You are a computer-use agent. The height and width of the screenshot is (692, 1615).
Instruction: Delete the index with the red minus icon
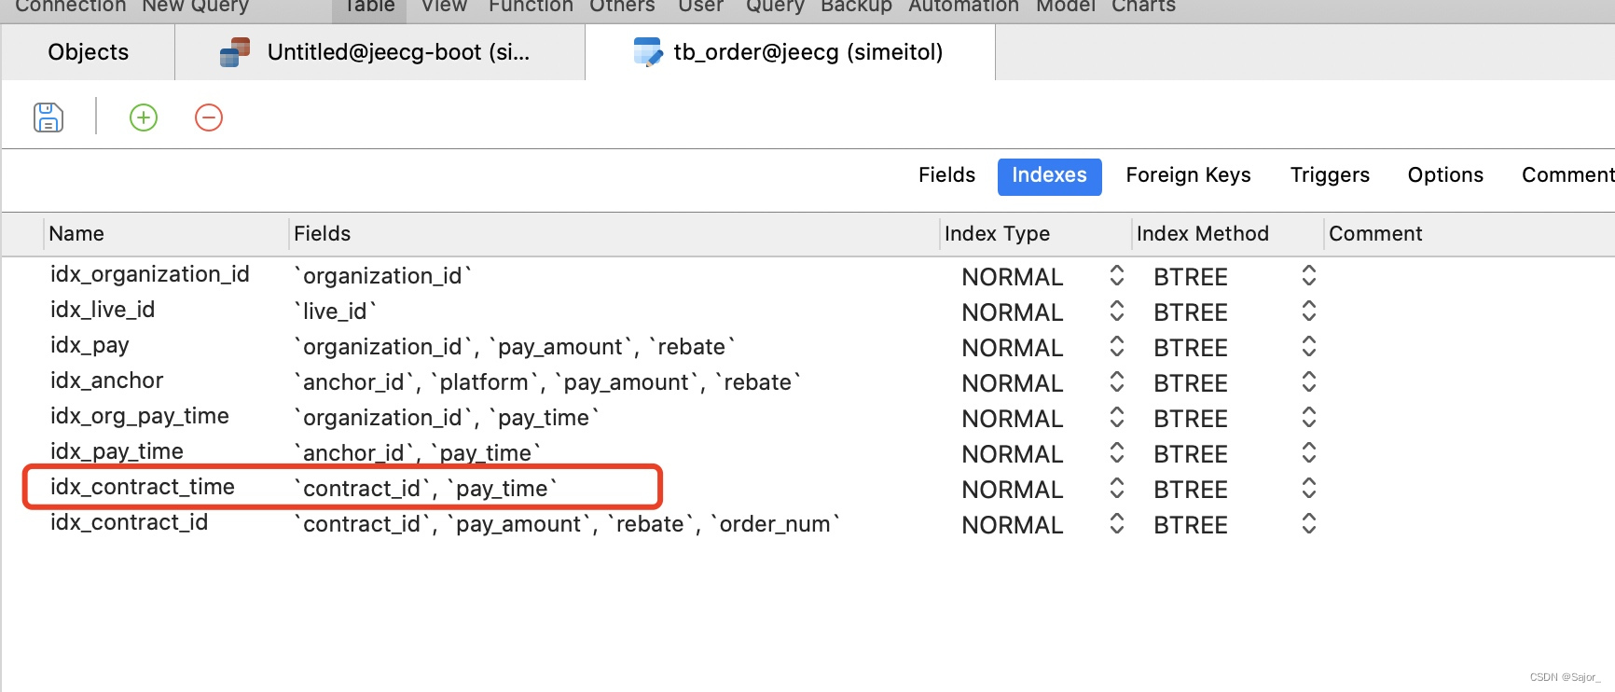pyautogui.click(x=209, y=118)
